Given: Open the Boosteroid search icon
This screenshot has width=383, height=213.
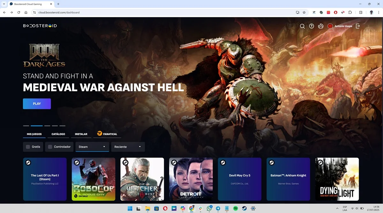Looking at the screenshot, I should (302, 26).
